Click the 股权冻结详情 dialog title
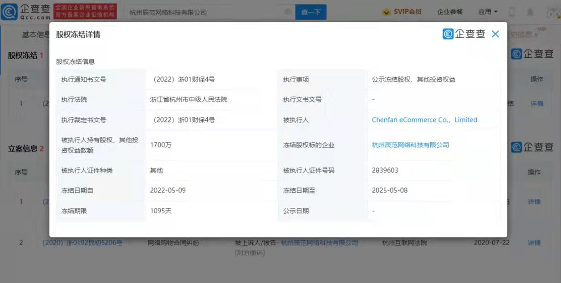 pos(78,35)
